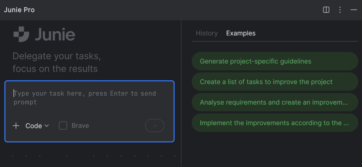This screenshot has height=167, width=362.
Task: Minimize the Junie Pro tool window
Action: coord(354,10)
